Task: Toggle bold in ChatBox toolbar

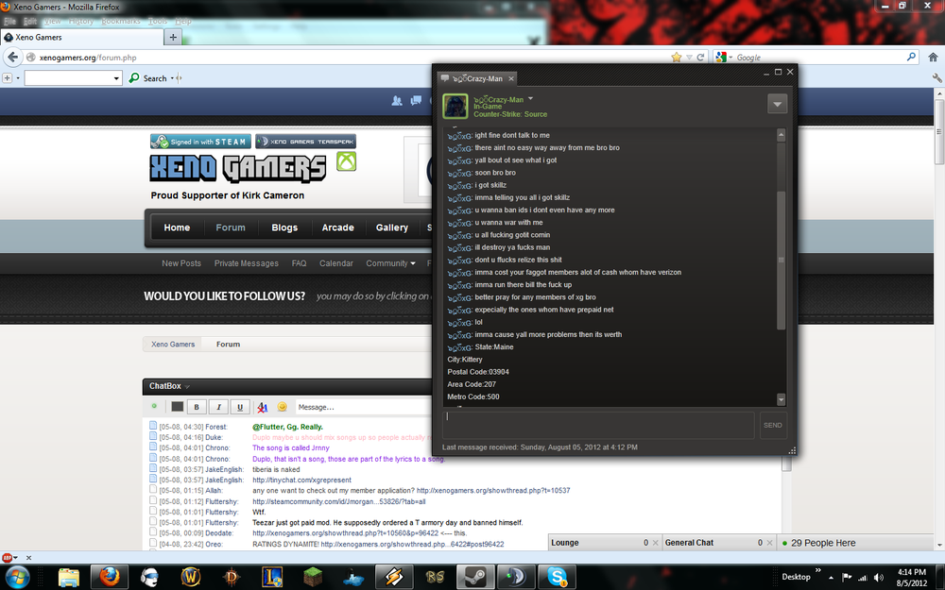Action: click(197, 407)
